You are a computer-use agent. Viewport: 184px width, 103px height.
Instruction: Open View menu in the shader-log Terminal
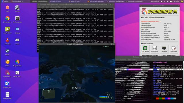point(47,7)
